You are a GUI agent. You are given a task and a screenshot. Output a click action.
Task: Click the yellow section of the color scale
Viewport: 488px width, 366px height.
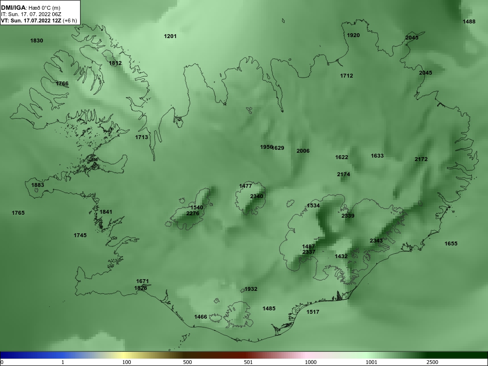pos(124,355)
